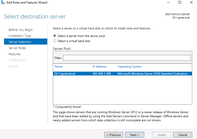Viewport: 197px width, 139px height.
Task: Jump to the Server Roles step
Action: pyautogui.click(x=17, y=48)
